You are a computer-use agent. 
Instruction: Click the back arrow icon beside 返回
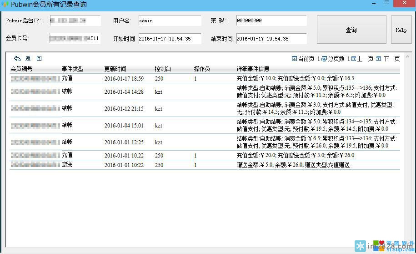coord(17,59)
